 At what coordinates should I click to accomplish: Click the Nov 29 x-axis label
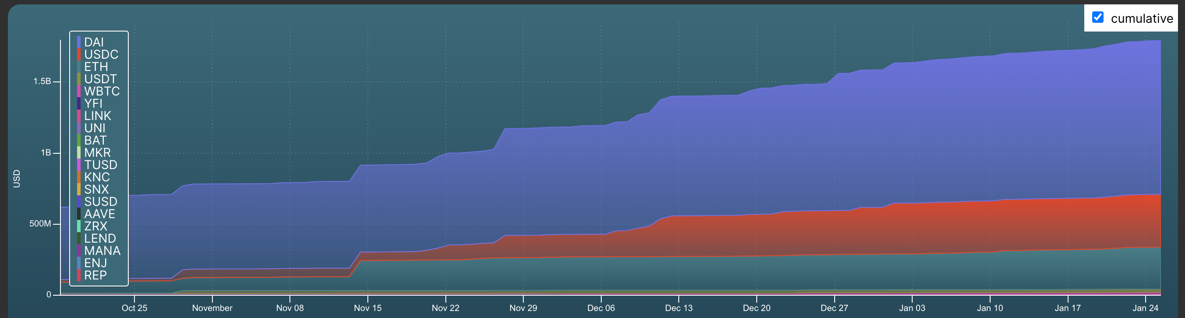coord(523,308)
